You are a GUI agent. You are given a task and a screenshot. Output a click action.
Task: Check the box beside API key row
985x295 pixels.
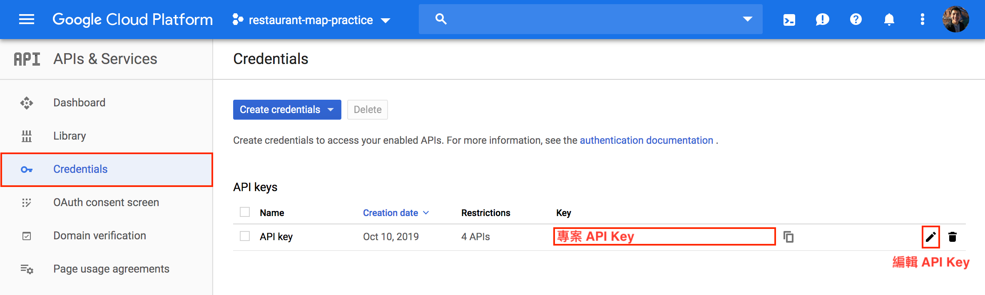245,236
